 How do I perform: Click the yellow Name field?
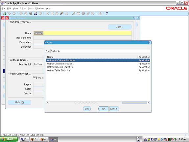pos(83,33)
